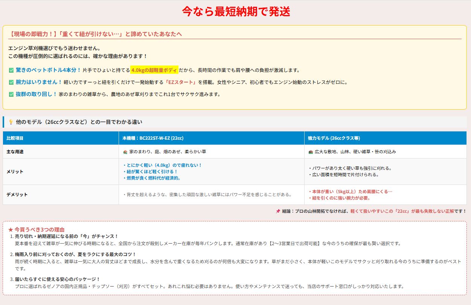Click the green checkmark beside 驚きのペットボトル4本分

11,70
